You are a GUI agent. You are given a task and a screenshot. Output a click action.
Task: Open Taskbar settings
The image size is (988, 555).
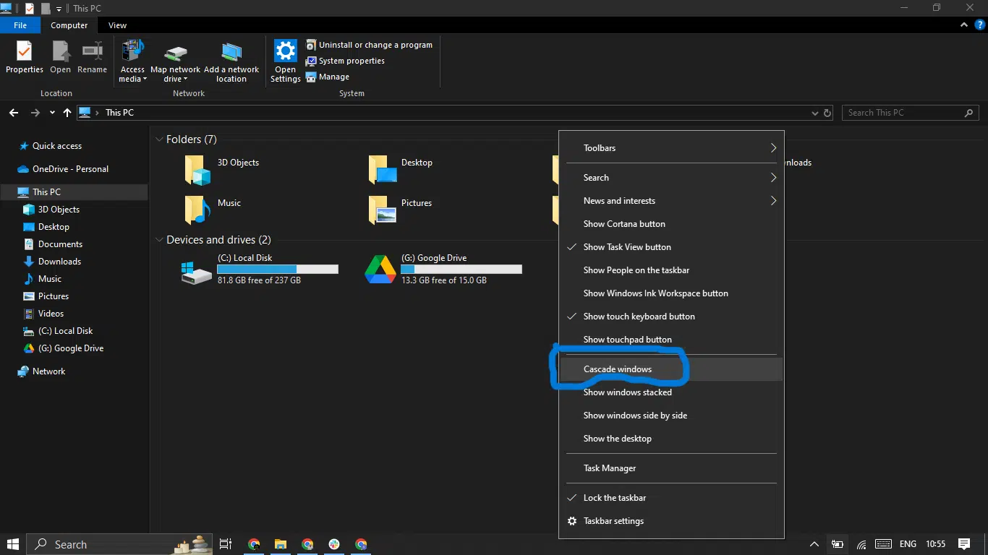click(671, 521)
